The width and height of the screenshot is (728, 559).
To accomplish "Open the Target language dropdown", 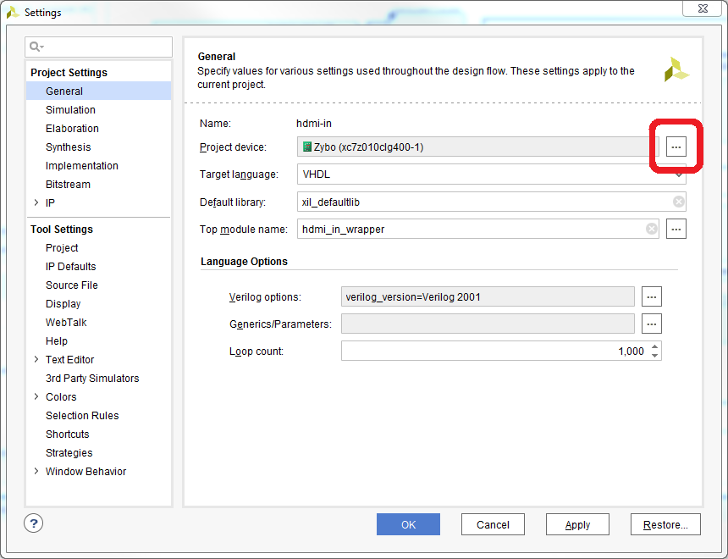I will [491, 174].
